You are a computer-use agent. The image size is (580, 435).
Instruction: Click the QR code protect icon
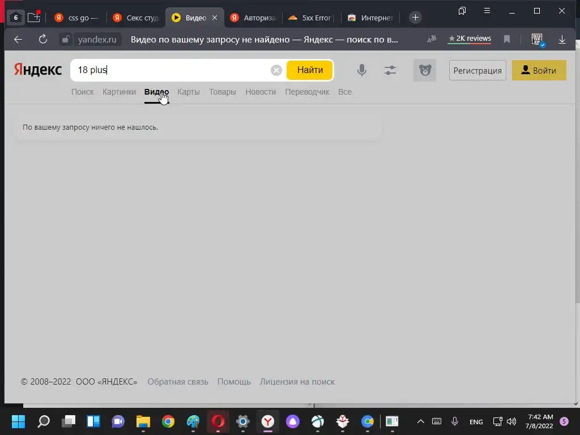(x=537, y=39)
